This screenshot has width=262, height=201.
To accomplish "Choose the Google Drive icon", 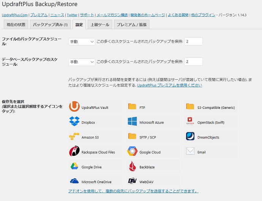I will coord(74,166).
